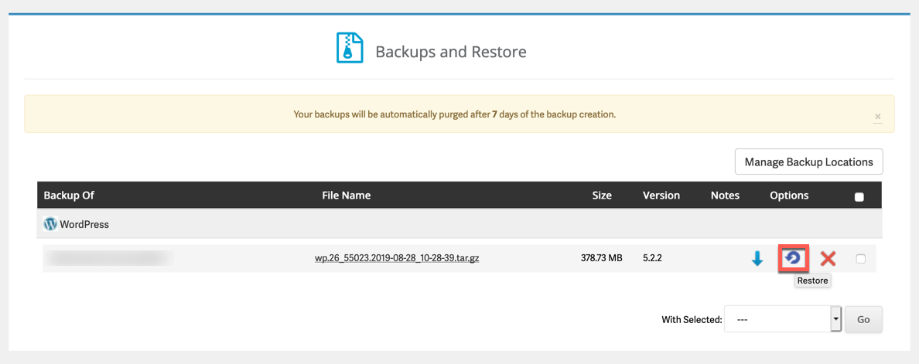Image resolution: width=919 pixels, height=364 pixels.
Task: Click the Version column header
Action: pos(661,196)
